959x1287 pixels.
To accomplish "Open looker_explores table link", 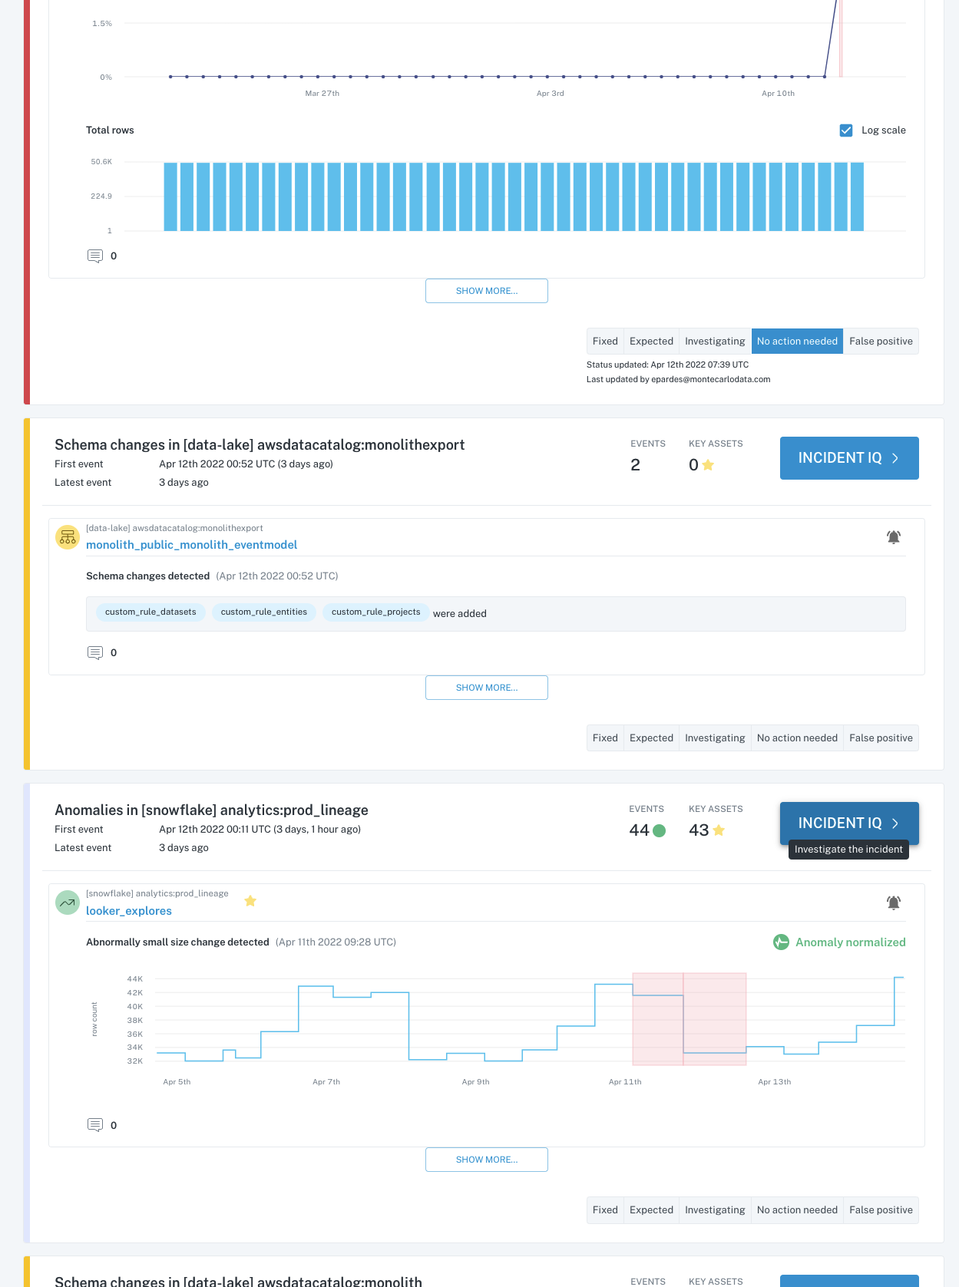I will [x=129, y=911].
